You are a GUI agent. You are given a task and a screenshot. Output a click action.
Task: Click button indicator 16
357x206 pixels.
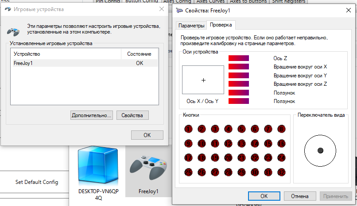(x=281, y=144)
